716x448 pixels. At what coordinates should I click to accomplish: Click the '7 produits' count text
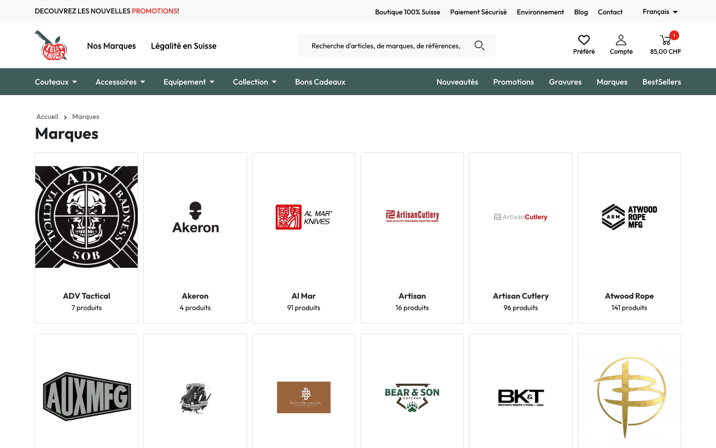coord(87,308)
